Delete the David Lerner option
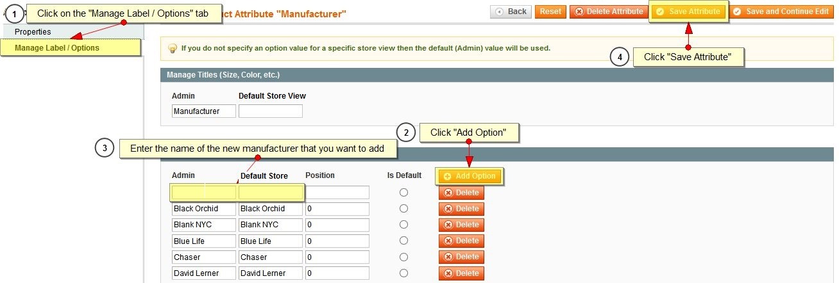The height and width of the screenshot is (283, 839). (461, 273)
